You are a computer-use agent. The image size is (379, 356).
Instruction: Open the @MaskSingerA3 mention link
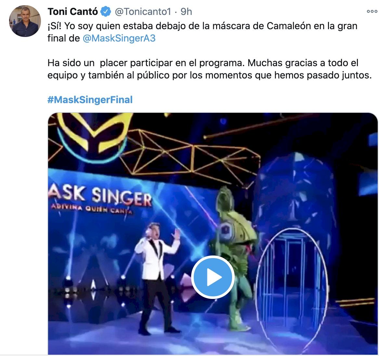(119, 38)
